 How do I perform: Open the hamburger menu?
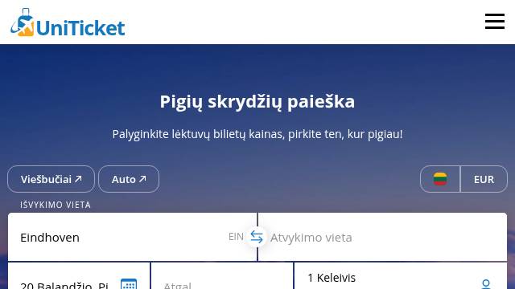(x=495, y=22)
